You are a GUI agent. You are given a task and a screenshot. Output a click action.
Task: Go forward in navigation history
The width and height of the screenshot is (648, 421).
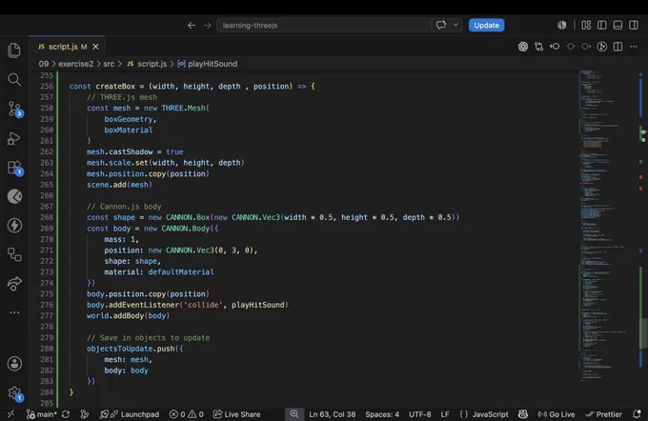(208, 25)
